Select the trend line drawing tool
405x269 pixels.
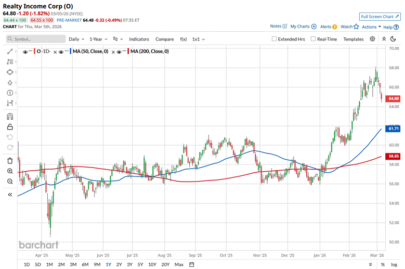[10, 52]
